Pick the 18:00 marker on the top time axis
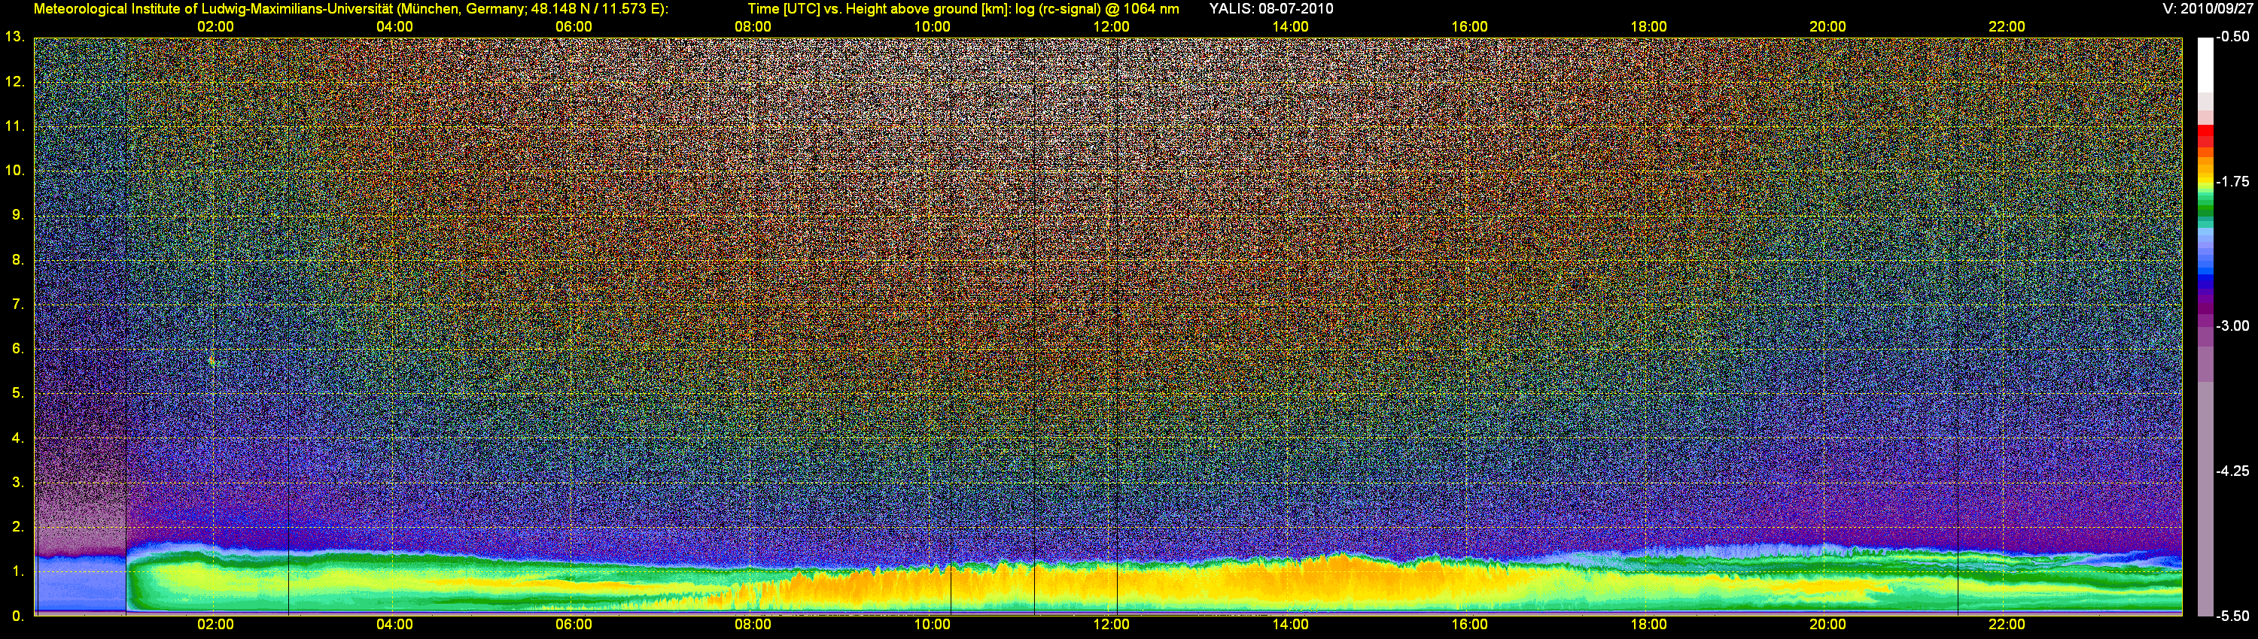The width and height of the screenshot is (2258, 639). point(1648,27)
